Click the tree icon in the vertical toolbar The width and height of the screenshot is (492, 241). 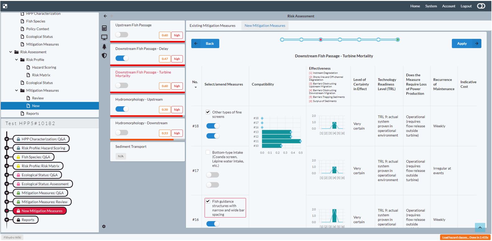pos(104,47)
